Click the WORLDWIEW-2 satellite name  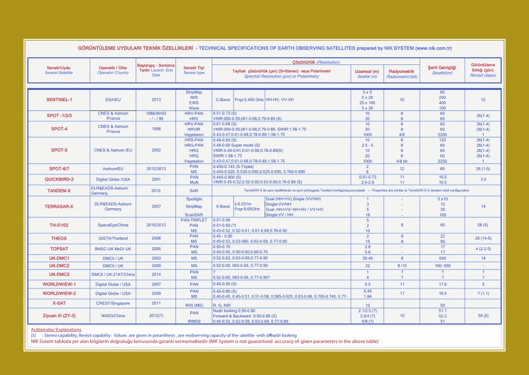59,293
